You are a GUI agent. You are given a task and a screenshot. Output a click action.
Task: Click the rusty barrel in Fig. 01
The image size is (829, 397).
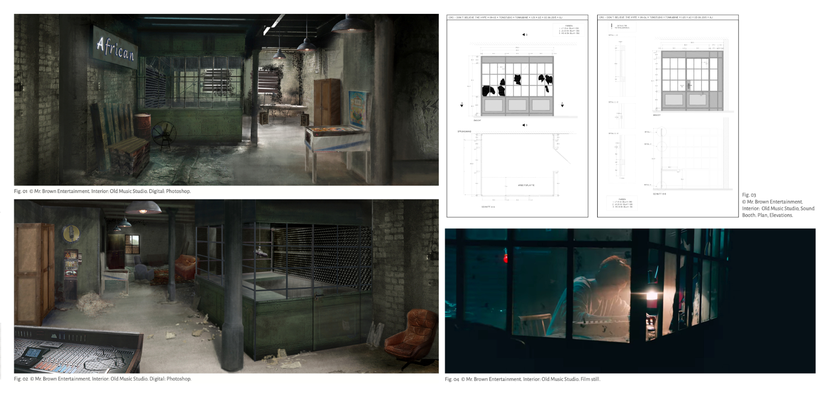tap(142, 124)
